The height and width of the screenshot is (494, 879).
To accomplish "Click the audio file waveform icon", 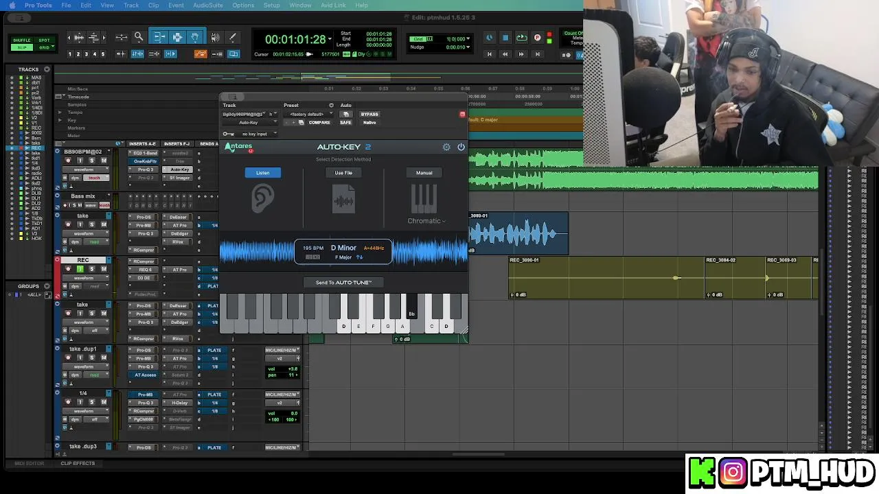I will tap(343, 200).
